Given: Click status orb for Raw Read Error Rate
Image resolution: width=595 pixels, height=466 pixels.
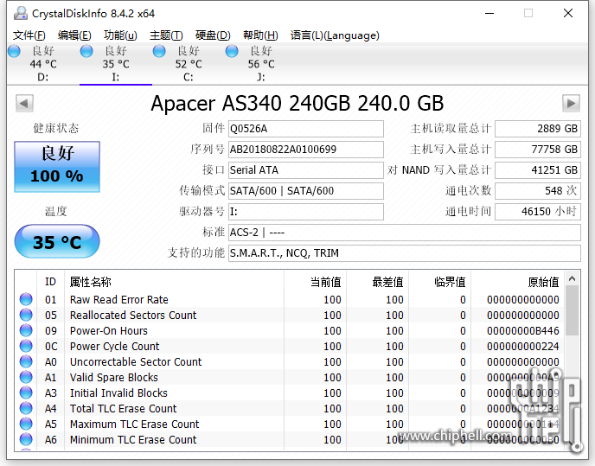Looking at the screenshot, I should point(26,299).
